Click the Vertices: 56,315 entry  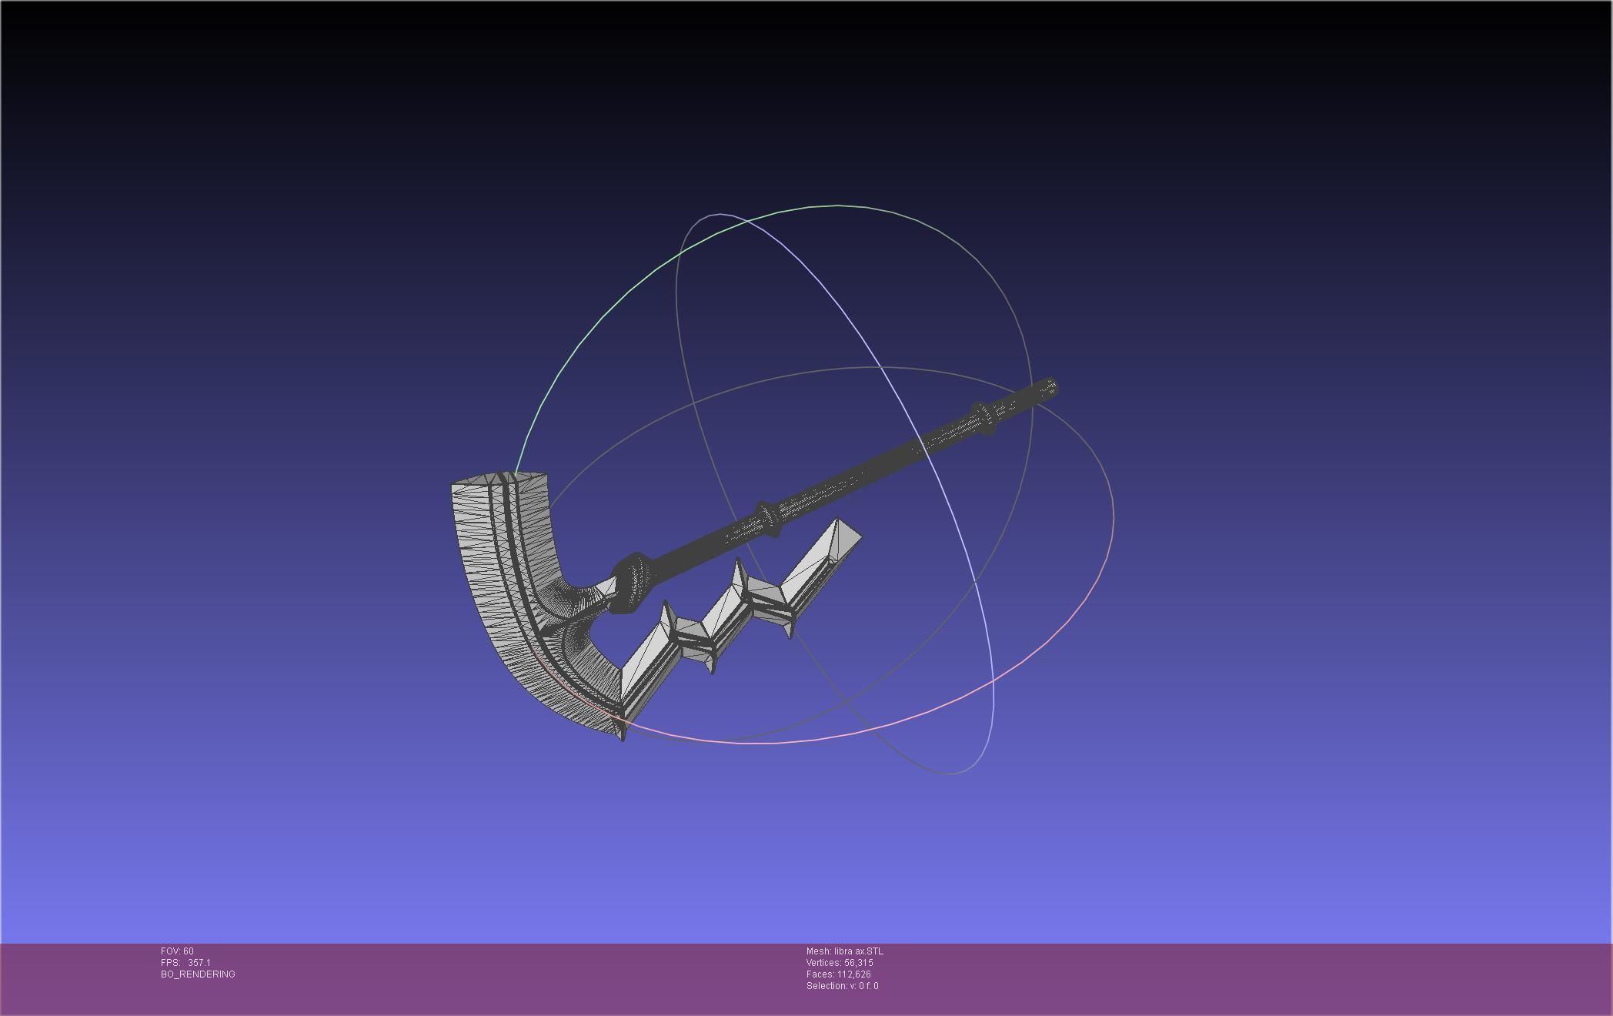(840, 963)
